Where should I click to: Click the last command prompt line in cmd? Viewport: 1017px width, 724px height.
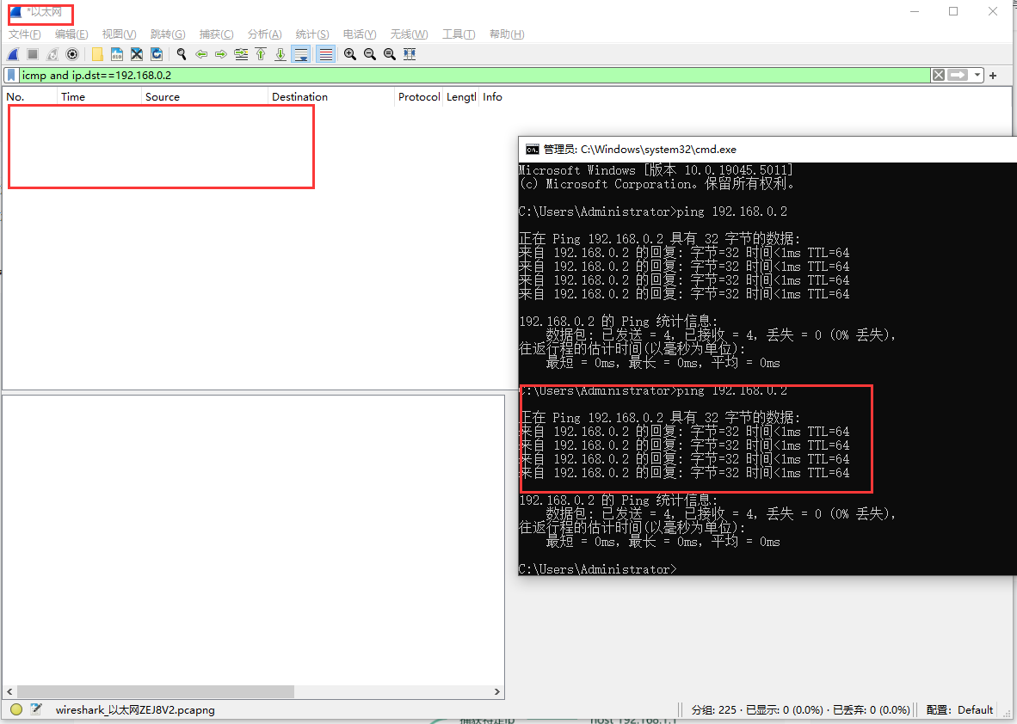coord(597,569)
